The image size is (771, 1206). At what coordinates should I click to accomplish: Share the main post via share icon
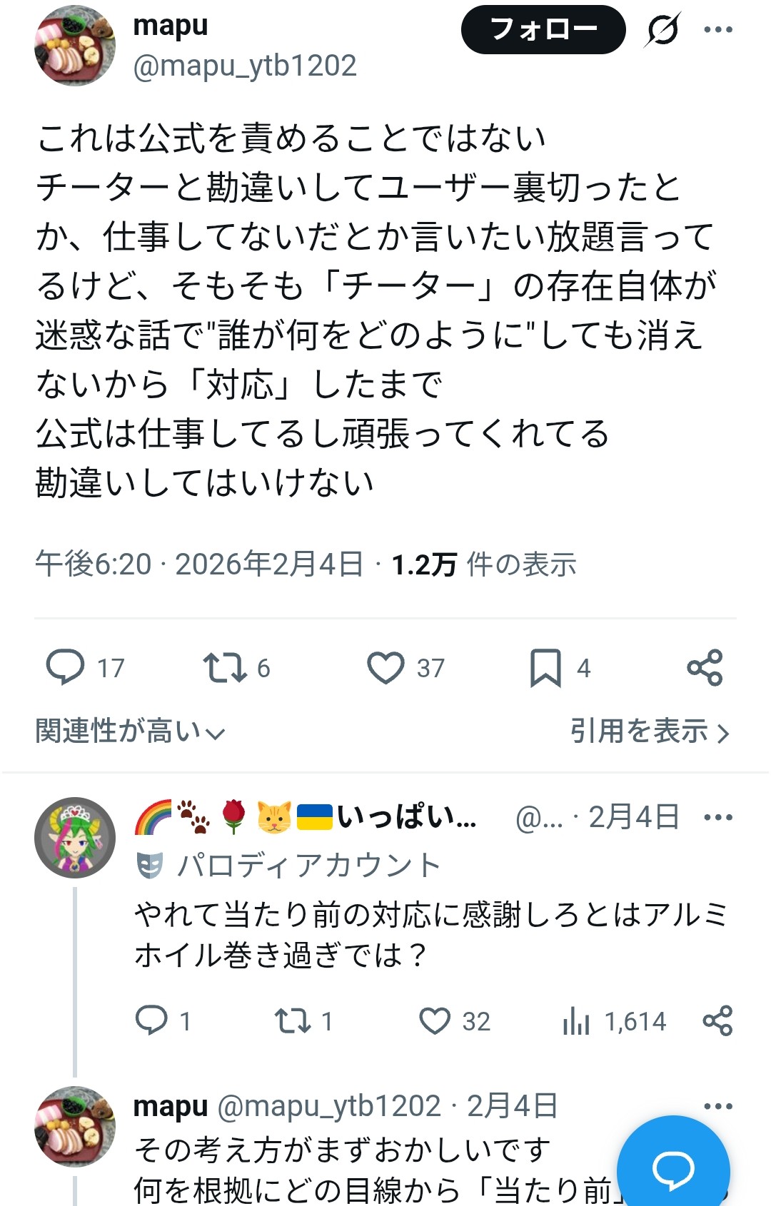[x=705, y=668]
